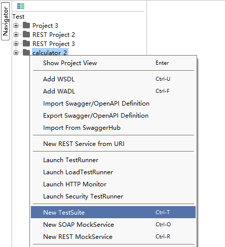The height and width of the screenshot is (247, 225).
Task: Choose Add WSDL from context menu
Action: [113, 79]
